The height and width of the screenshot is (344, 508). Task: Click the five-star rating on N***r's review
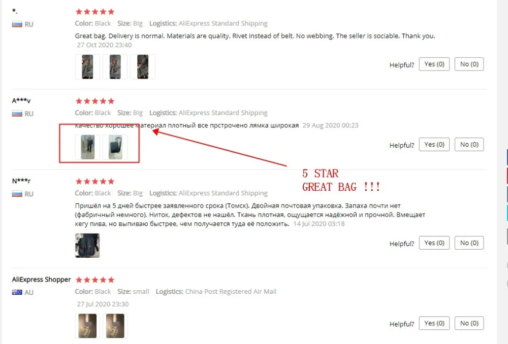tap(95, 182)
